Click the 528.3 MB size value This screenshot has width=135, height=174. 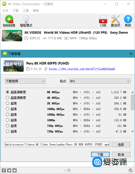120,98
